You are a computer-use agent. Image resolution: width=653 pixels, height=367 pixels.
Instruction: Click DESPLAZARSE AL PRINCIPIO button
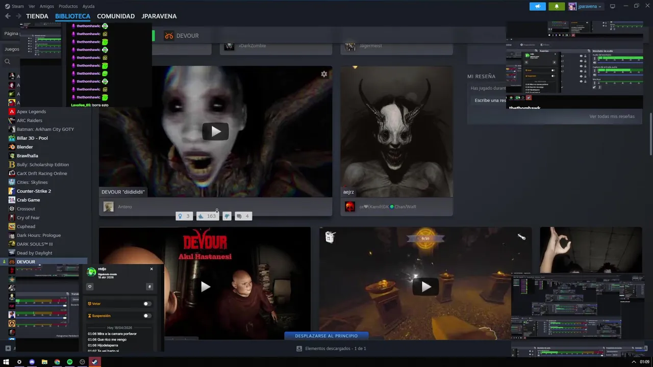click(x=326, y=336)
